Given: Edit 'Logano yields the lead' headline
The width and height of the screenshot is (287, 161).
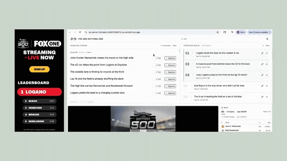Looking at the screenshot, I should (x=158, y=93).
